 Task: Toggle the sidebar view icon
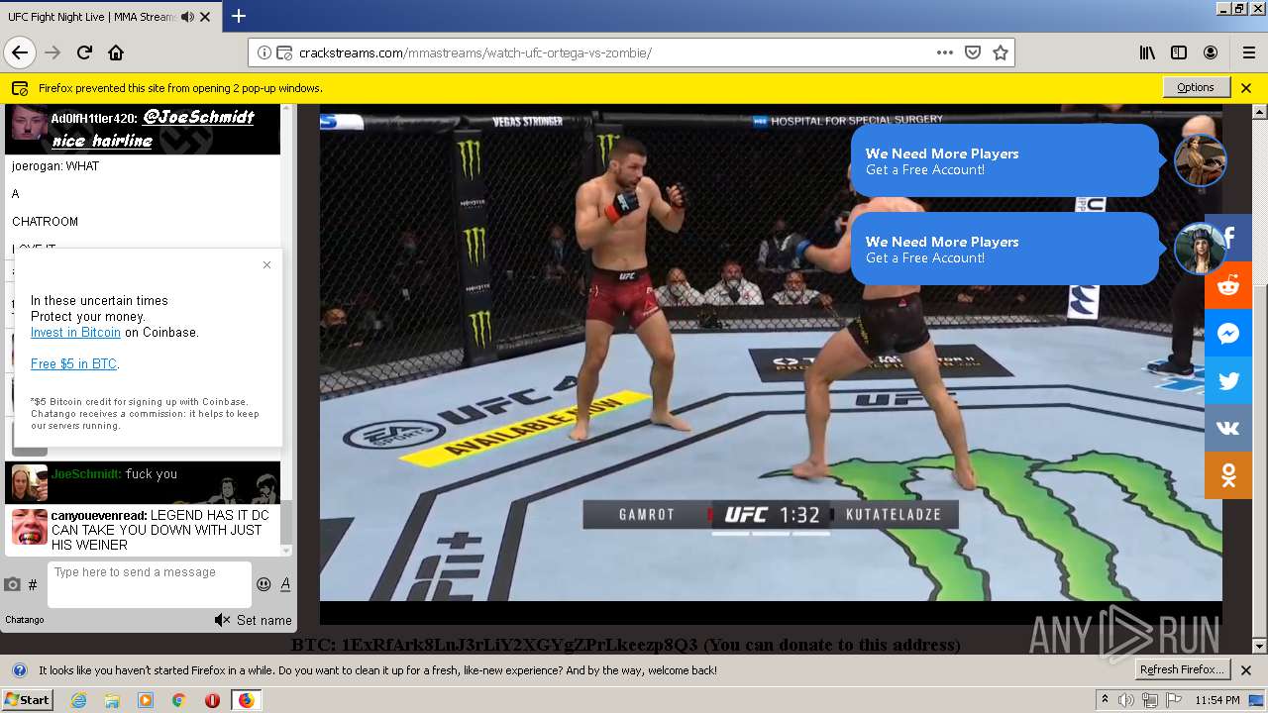pos(1179,52)
